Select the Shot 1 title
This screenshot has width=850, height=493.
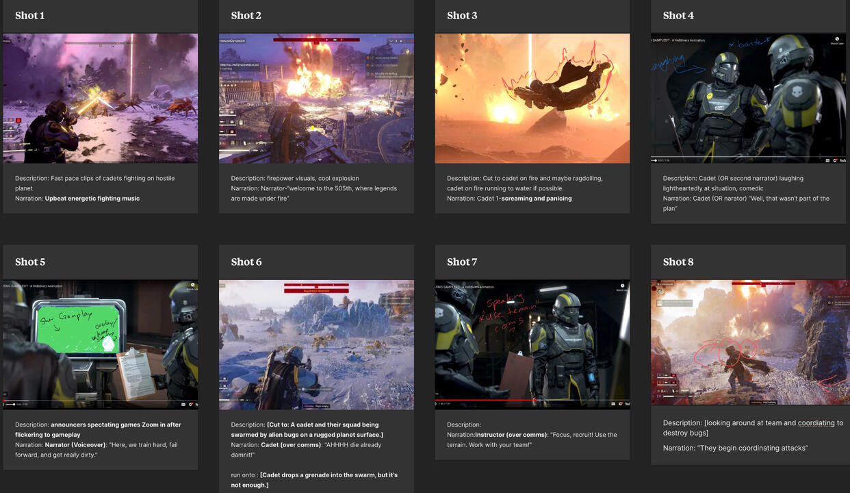[29, 16]
